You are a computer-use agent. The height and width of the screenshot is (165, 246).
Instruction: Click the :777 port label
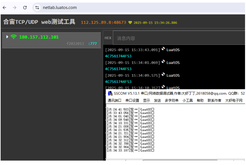coord(93,44)
